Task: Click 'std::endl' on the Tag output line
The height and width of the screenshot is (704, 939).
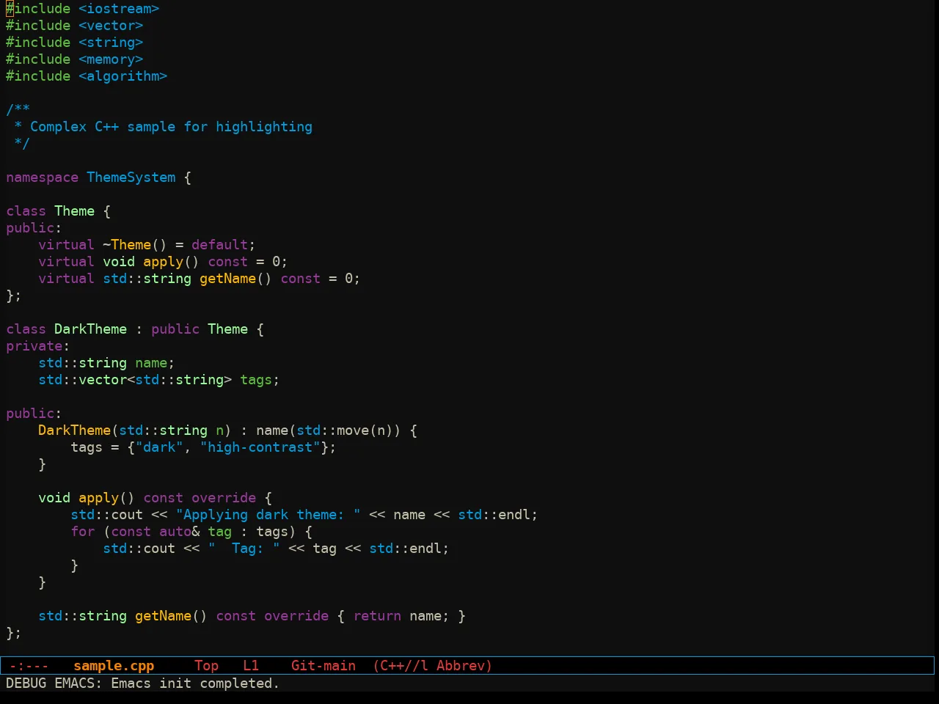Action: coord(406,549)
